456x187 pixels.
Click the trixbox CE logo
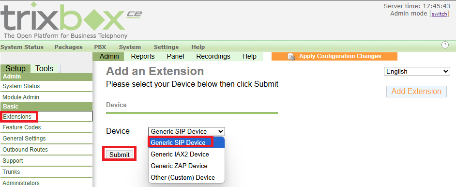click(72, 20)
